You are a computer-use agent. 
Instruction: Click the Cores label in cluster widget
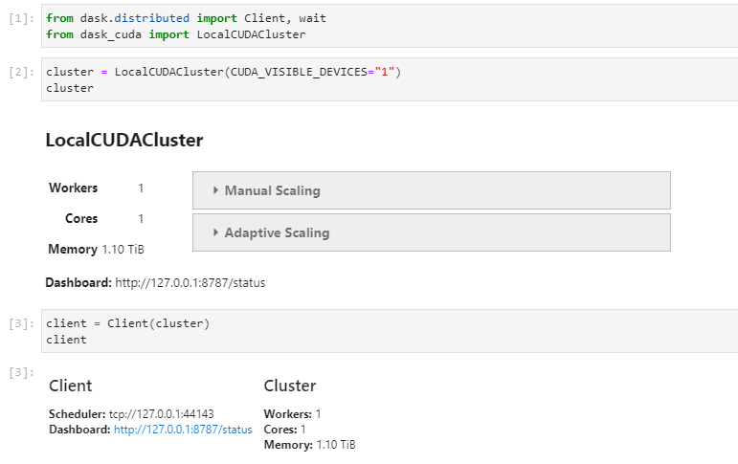81,218
